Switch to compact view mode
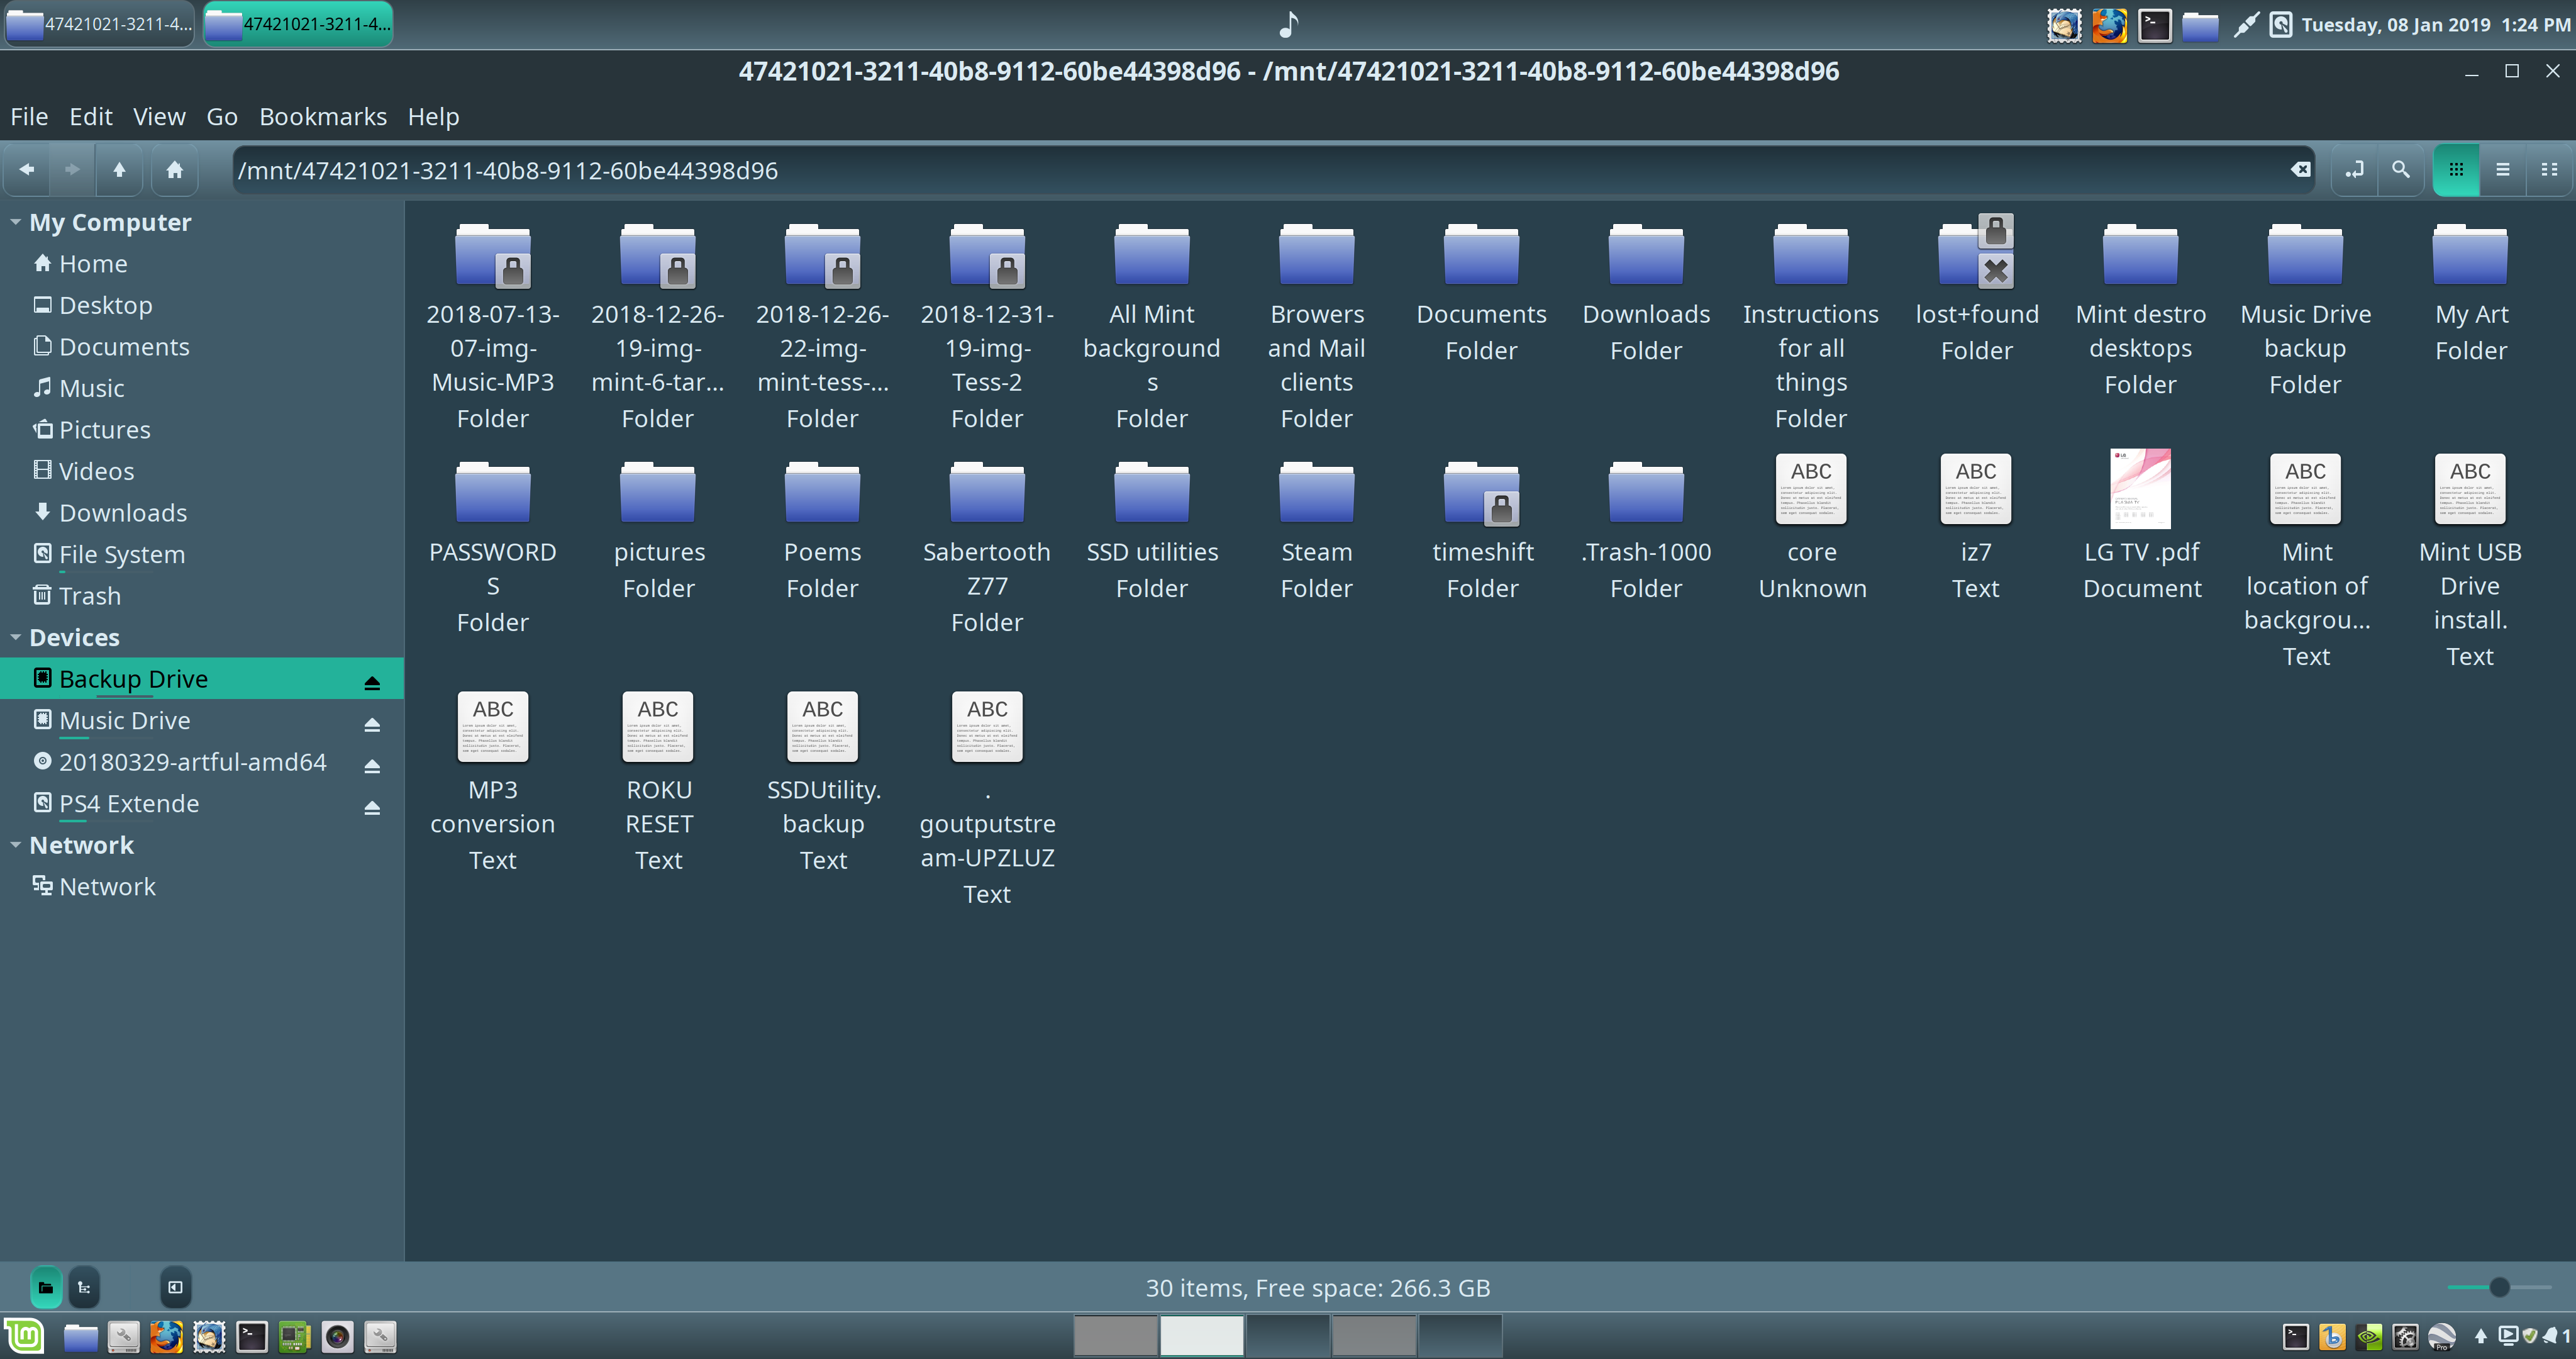The height and width of the screenshot is (1359, 2576). tap(2549, 169)
